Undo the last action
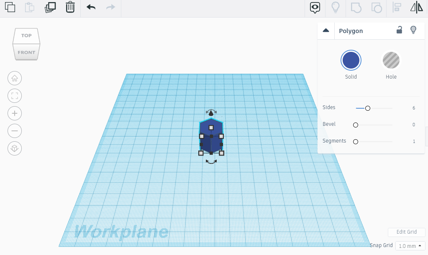 pos(90,7)
